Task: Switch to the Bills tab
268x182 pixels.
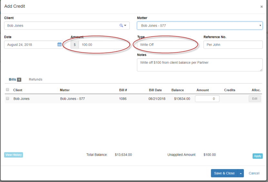Action: [12, 79]
